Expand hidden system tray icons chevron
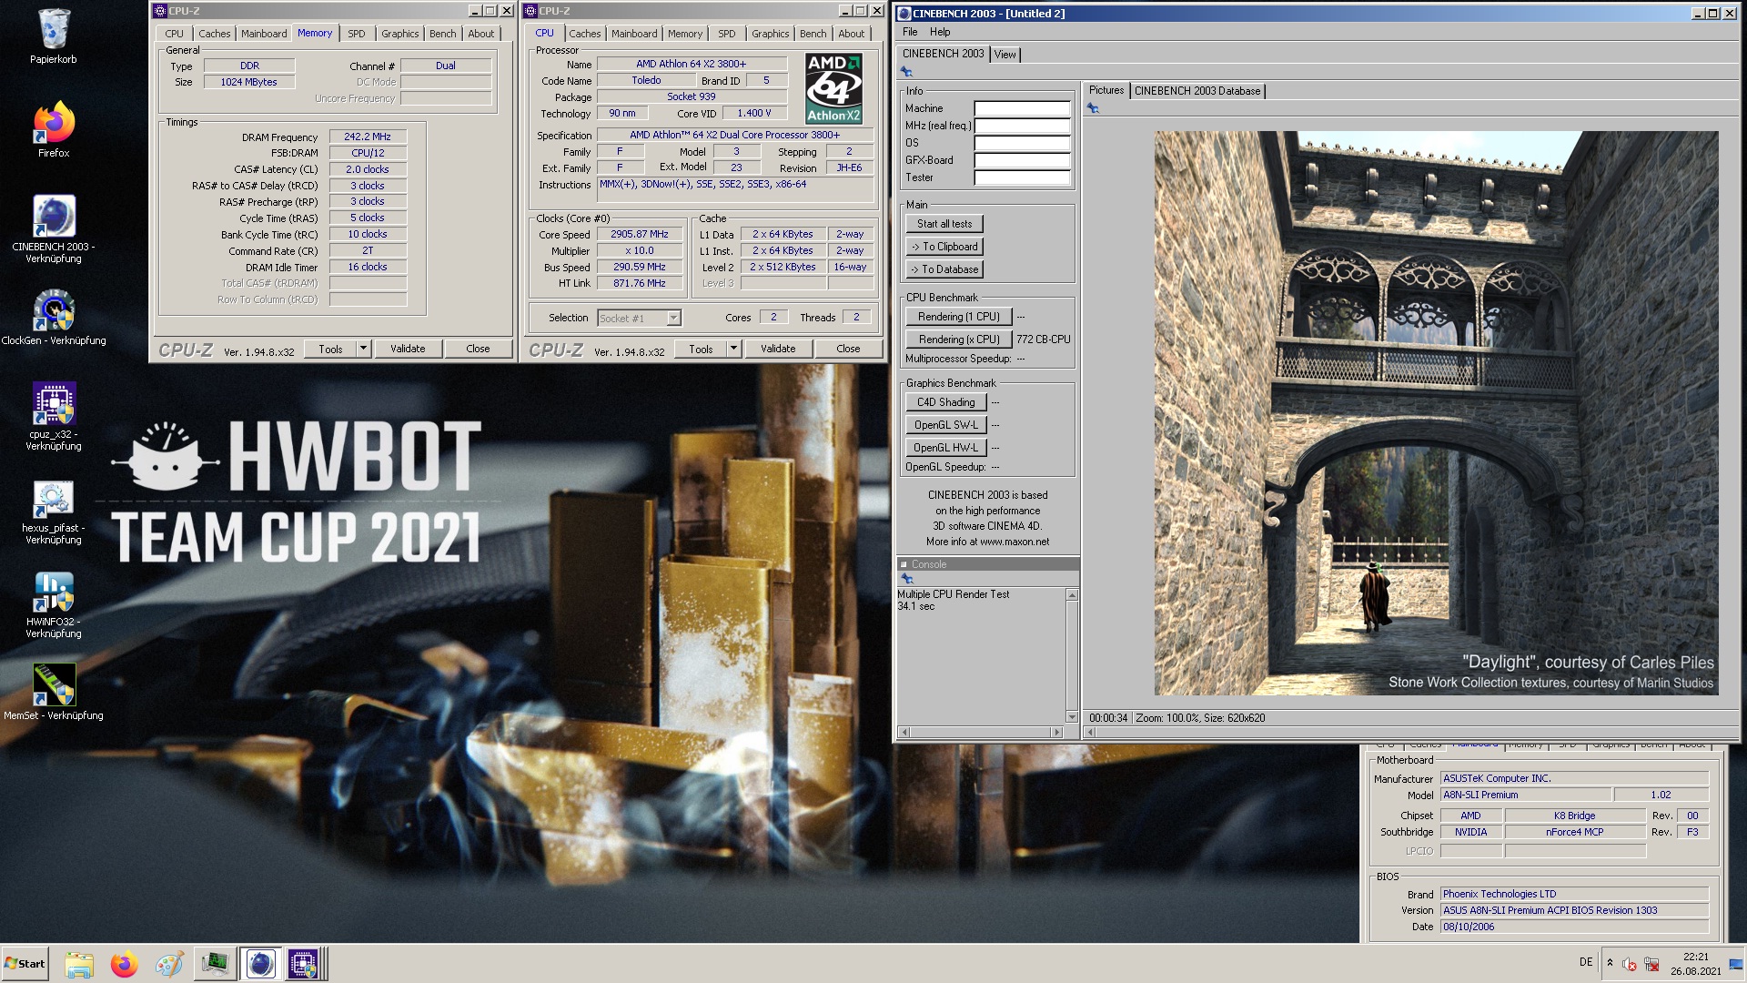Screen dimensions: 1747x983 (1610, 963)
